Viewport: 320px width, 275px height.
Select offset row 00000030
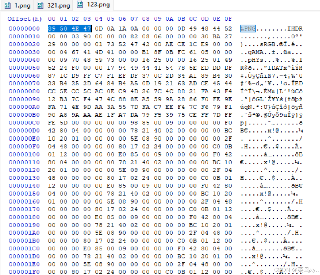pos(24,52)
